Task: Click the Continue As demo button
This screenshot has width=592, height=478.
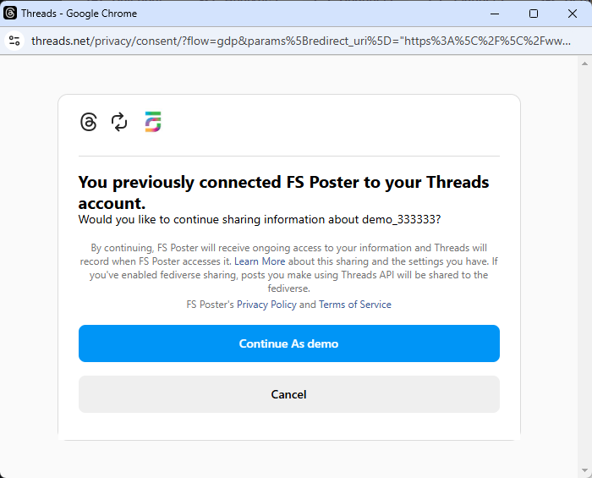Action: click(x=289, y=343)
